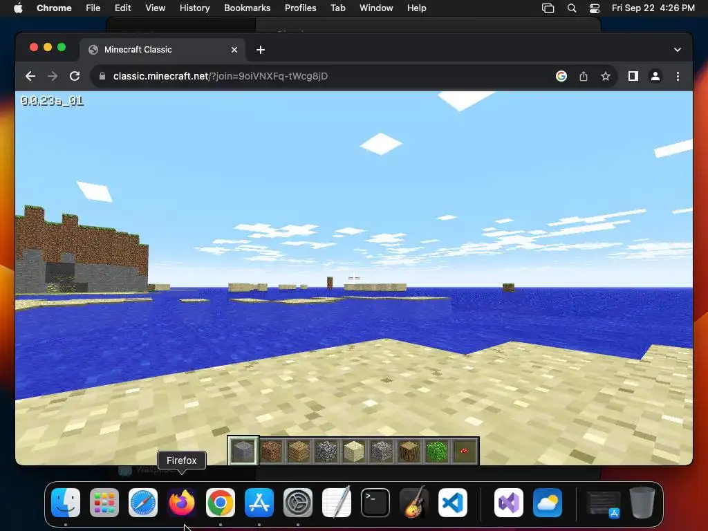Screen dimensions: 708x531
Task: Bookmark this page with the star icon
Action: pos(606,76)
